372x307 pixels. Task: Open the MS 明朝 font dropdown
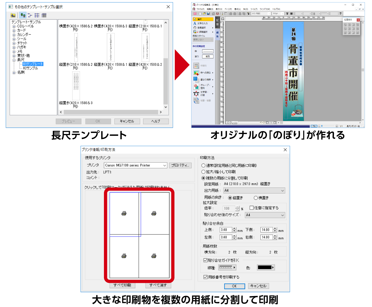[x=270, y=14]
